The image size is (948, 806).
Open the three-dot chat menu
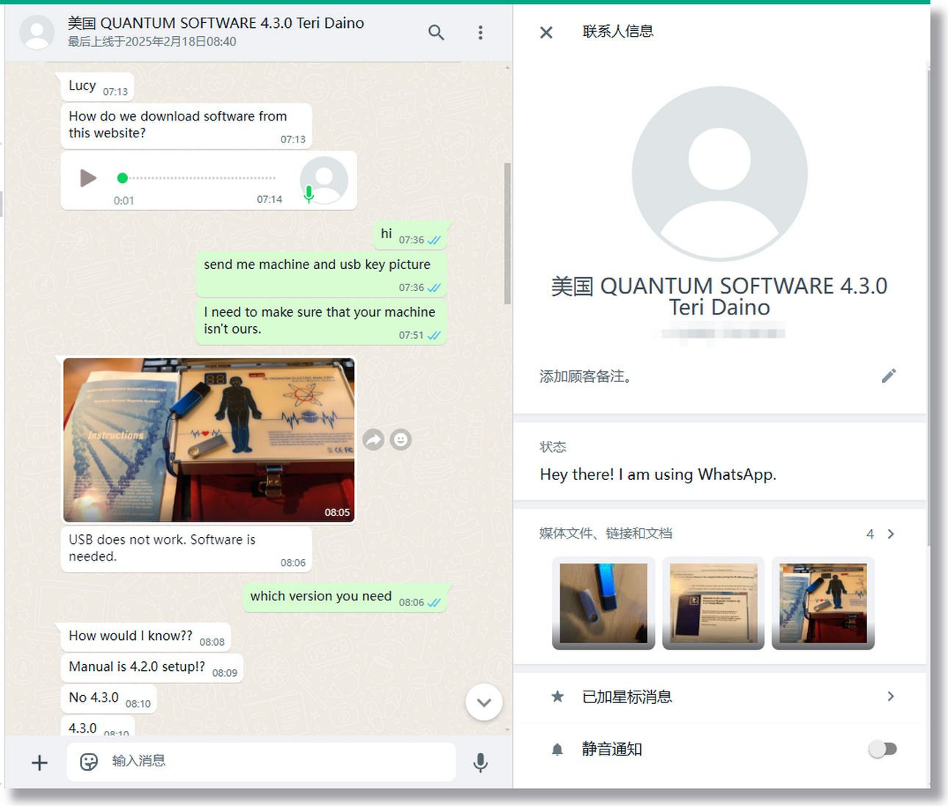point(481,32)
